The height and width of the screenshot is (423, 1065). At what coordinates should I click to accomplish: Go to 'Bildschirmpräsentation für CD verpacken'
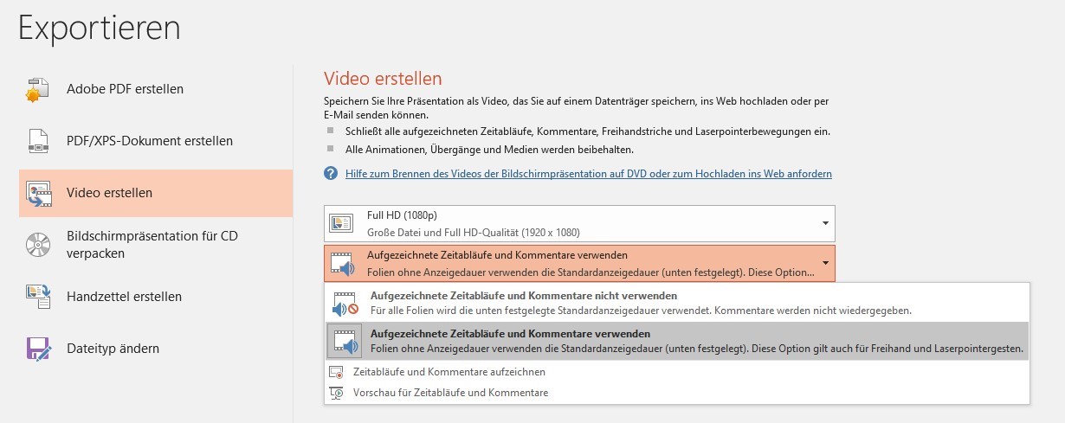(152, 245)
